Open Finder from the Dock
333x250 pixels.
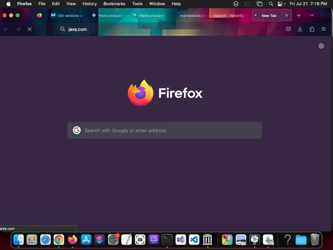(x=19, y=240)
